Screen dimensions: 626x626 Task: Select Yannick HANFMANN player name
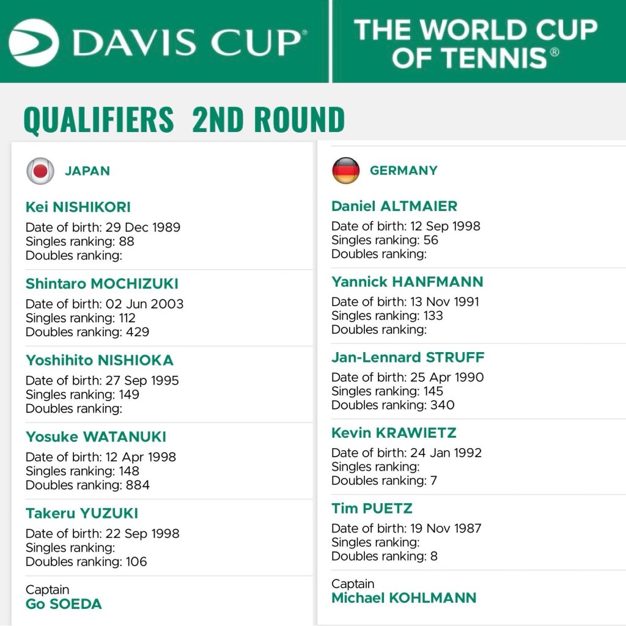[x=407, y=282]
